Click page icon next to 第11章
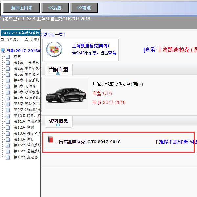Viewport: 197px width, 197px height. pyautogui.click(x=8, y=121)
